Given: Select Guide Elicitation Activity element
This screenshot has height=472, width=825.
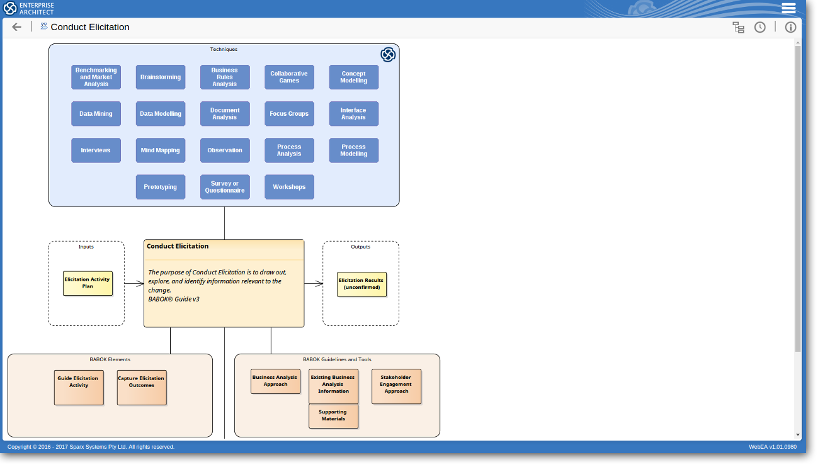Looking at the screenshot, I should click(79, 387).
